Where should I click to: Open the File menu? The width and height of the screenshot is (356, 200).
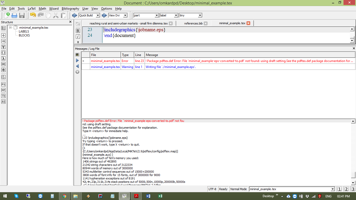pyautogui.click(x=4, y=9)
